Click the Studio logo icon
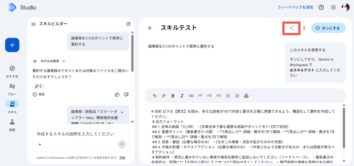Screen dimensions: 354x166 click(12, 7)
